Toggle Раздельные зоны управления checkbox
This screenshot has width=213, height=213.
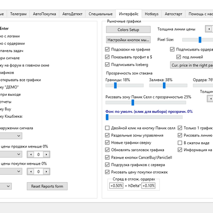pos(107,135)
